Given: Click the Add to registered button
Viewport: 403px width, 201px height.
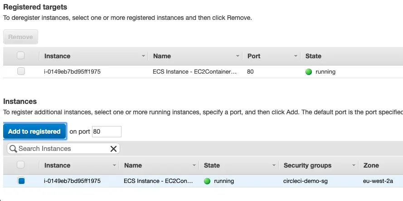Looking at the screenshot, I should 34,131.
